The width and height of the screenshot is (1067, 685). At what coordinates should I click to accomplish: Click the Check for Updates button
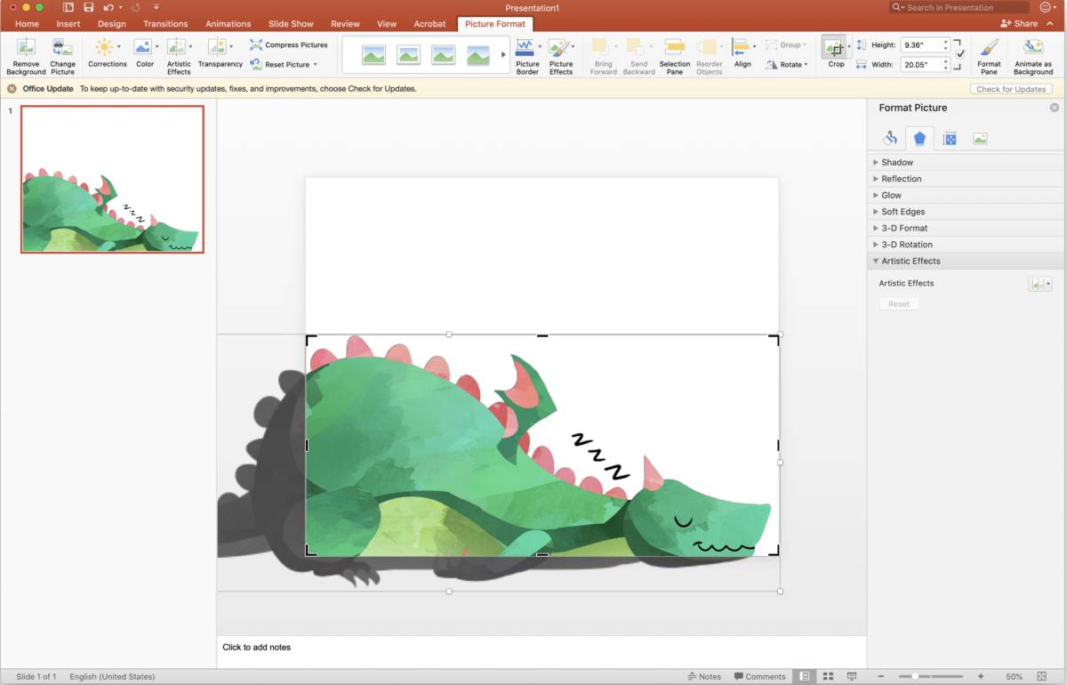1011,89
